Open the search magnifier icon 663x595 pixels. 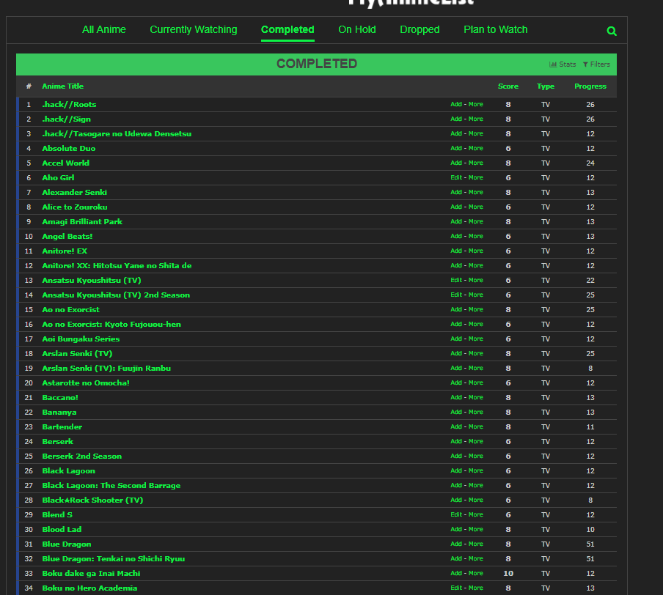(x=612, y=31)
